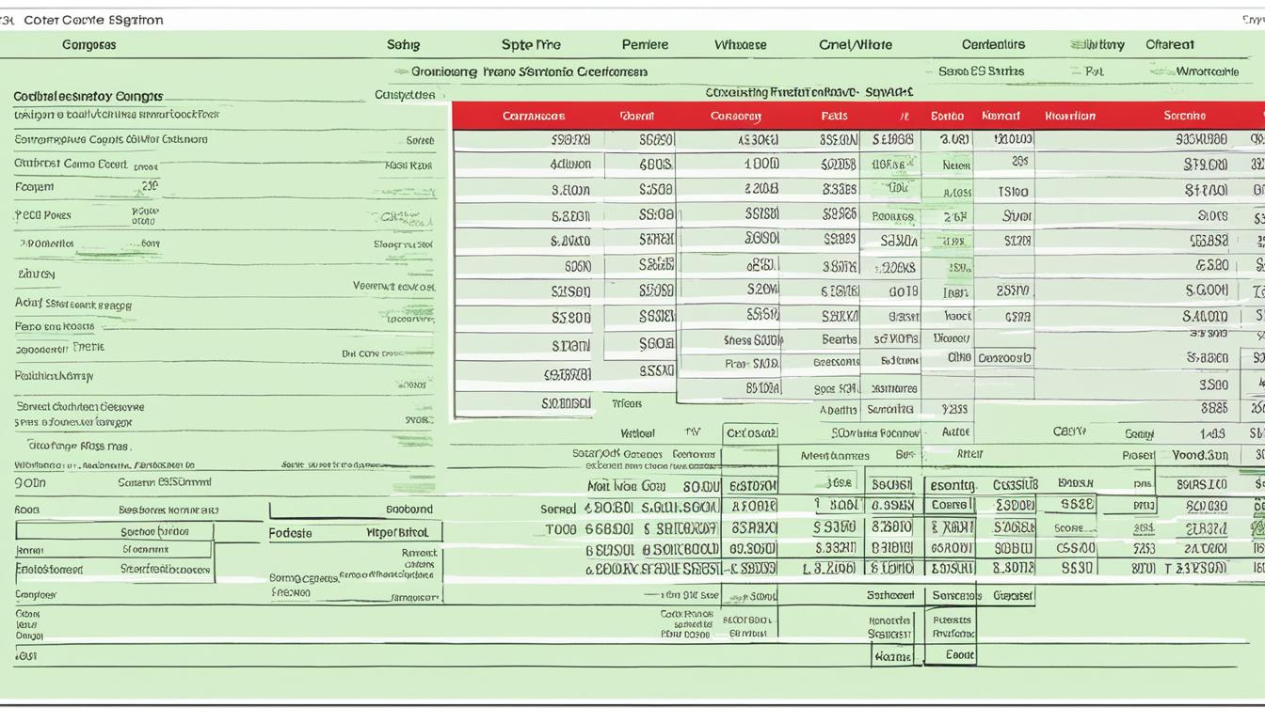Expand the Groioeng Frene Srtonio Cericores row
Viewport: 1265px width, 722px height.
(x=527, y=71)
